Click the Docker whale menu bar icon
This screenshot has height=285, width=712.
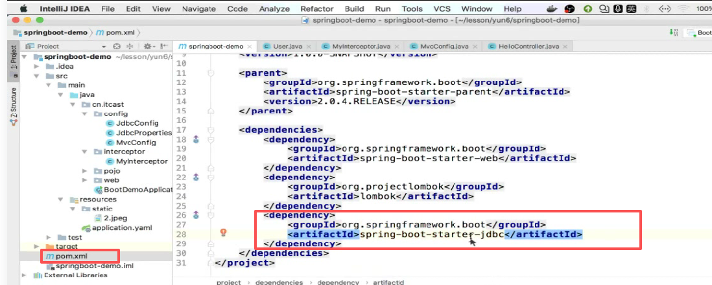click(552, 8)
